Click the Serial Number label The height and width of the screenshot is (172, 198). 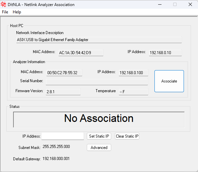point(31,81)
